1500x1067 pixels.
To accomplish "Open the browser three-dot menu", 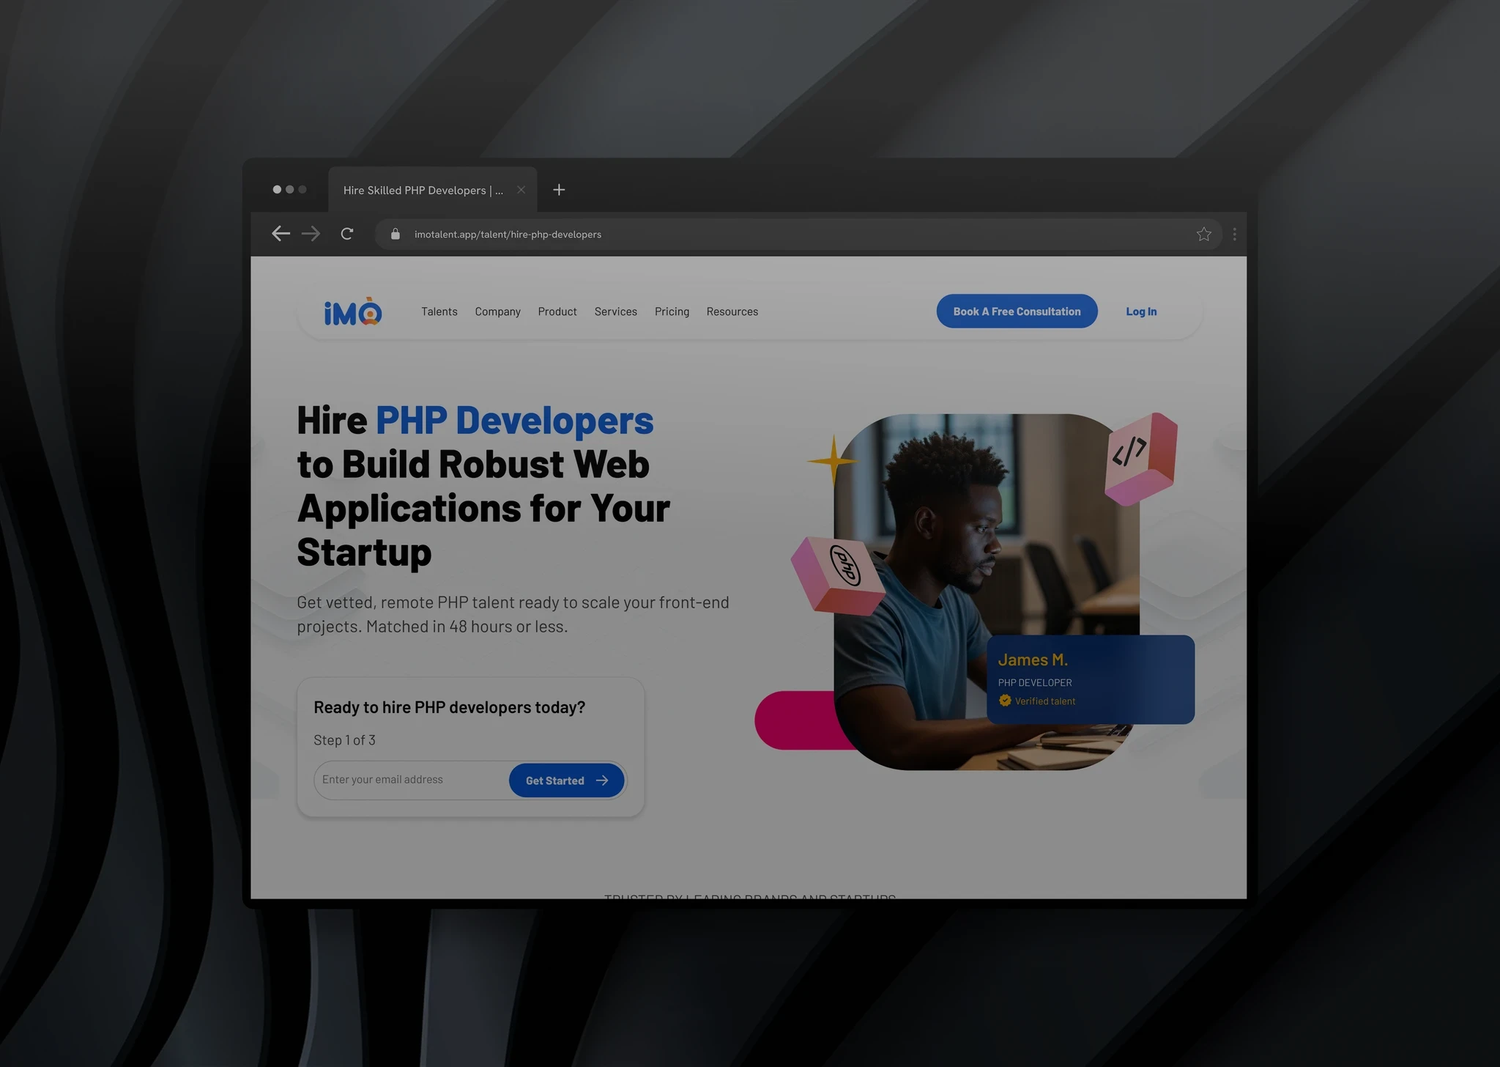I will [1234, 235].
